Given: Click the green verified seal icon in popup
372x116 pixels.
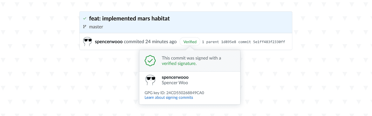Looking at the screenshot, I should (x=150, y=61).
